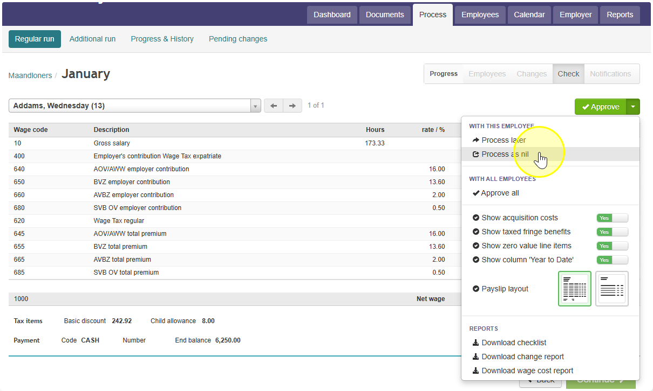Toggle Show zero value line items switch
Image resolution: width=653 pixels, height=391 pixels.
point(613,246)
